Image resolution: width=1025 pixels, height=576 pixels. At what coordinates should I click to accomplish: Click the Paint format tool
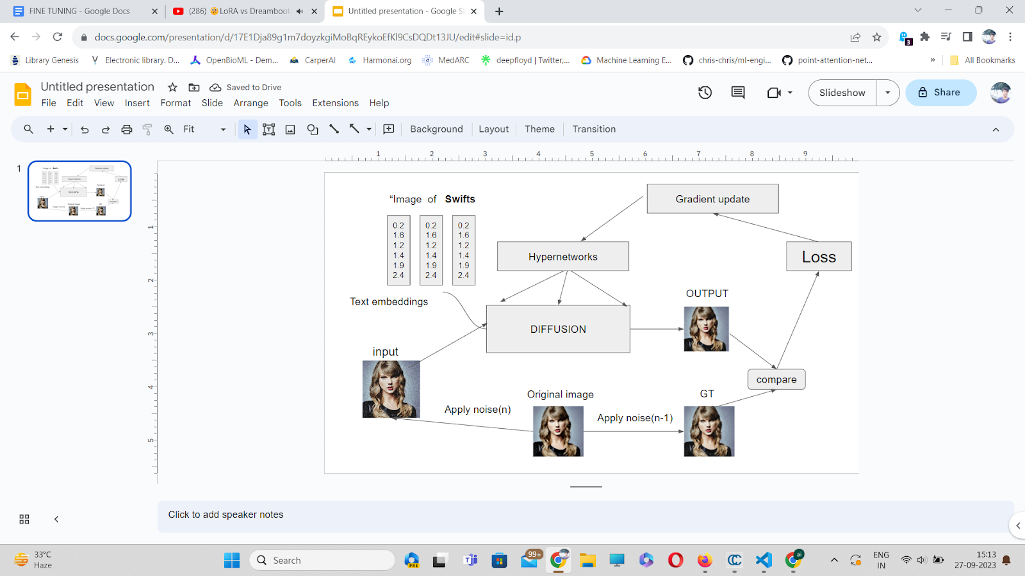[x=148, y=129]
